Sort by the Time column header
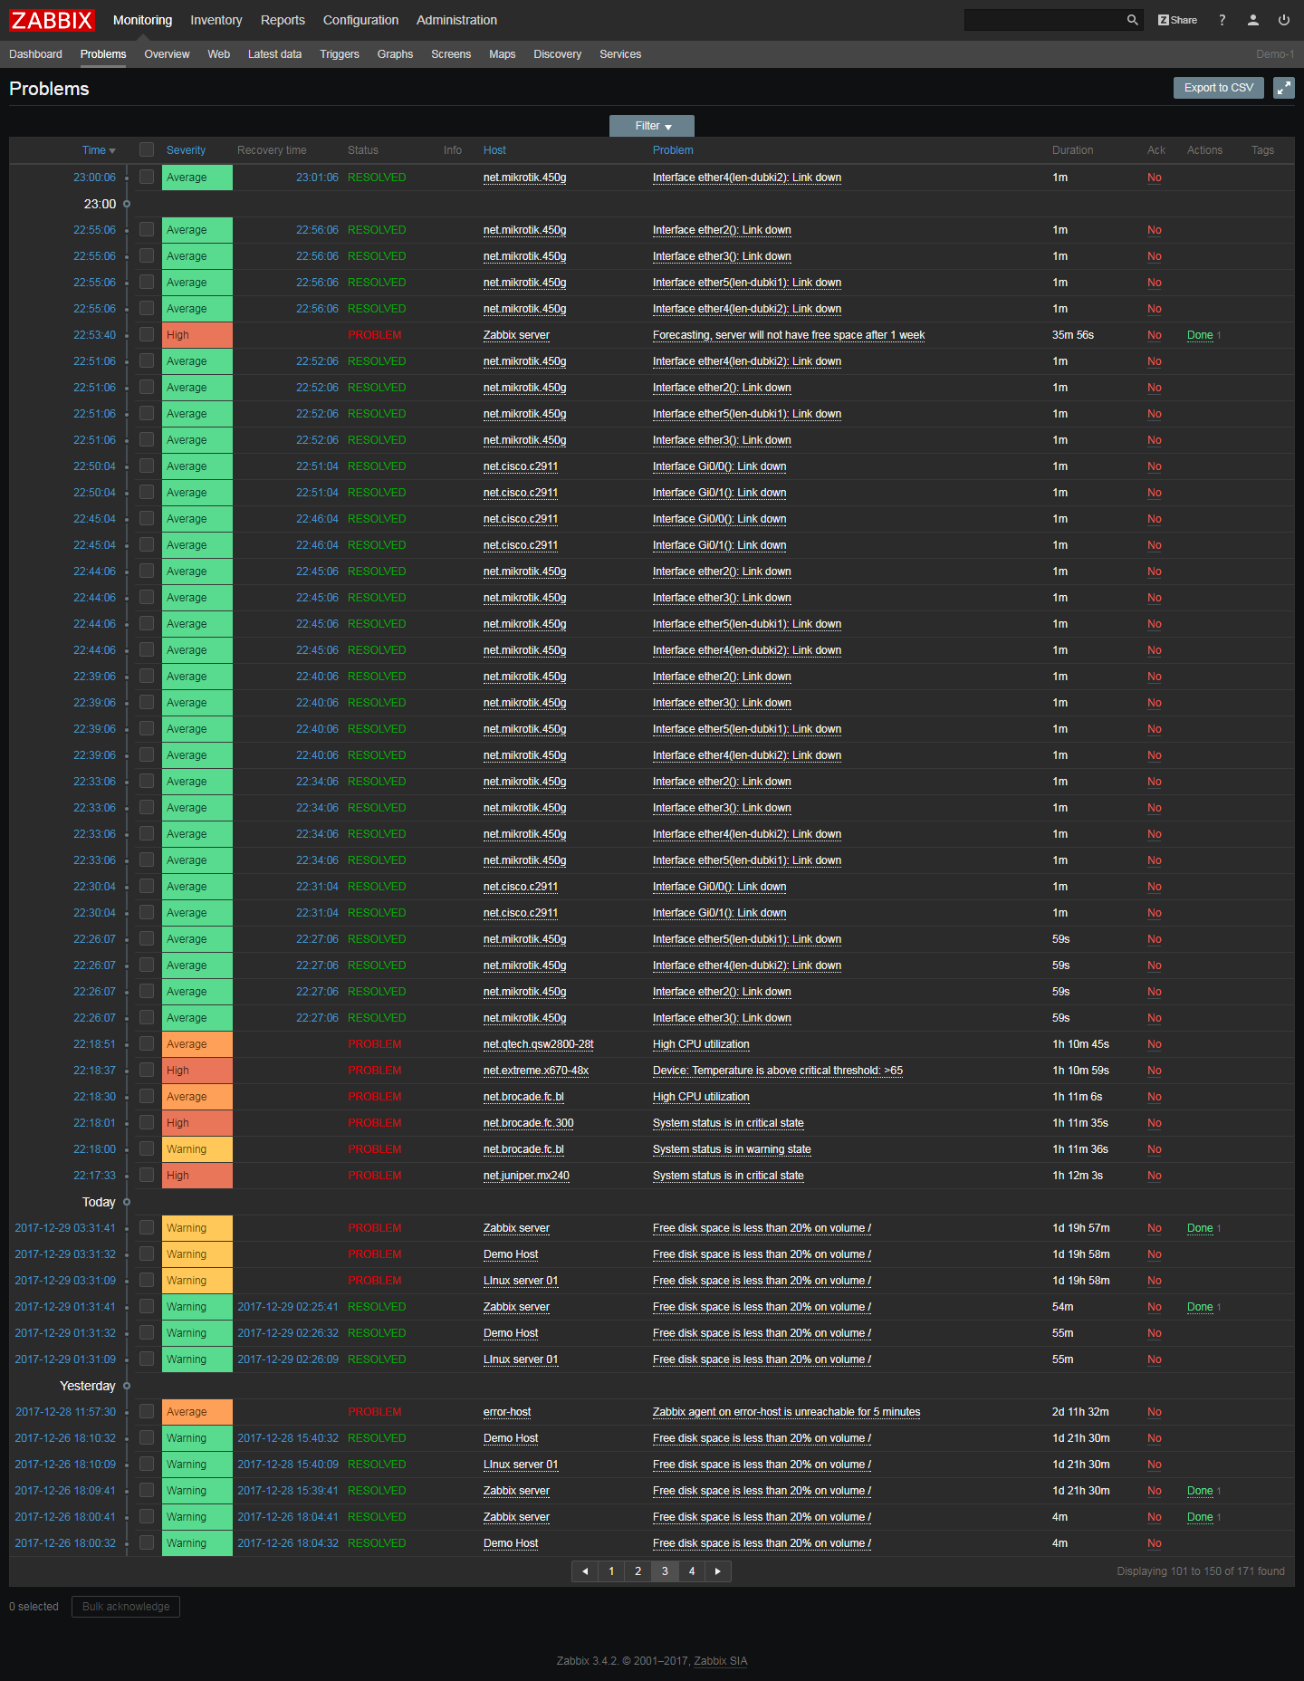 99,150
